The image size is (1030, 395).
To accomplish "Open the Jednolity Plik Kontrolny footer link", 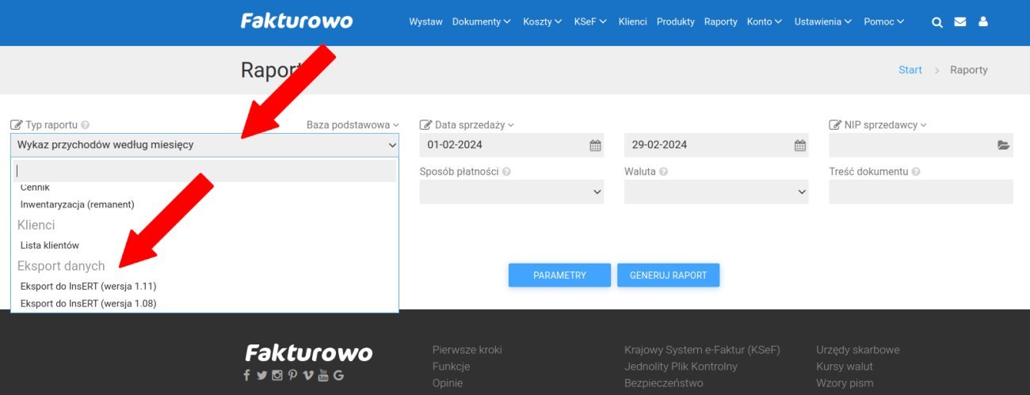I will tap(681, 367).
